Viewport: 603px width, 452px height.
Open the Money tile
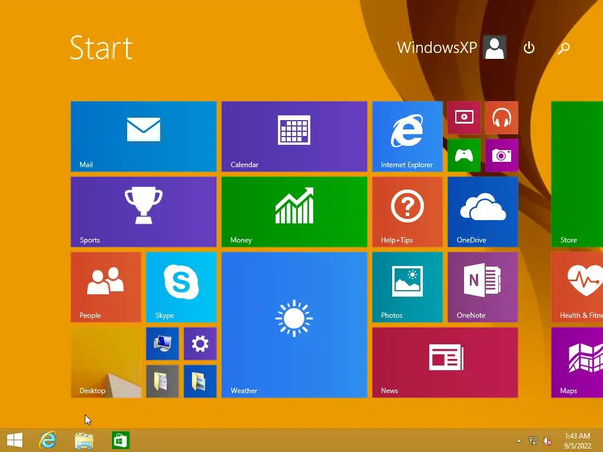pos(294,212)
